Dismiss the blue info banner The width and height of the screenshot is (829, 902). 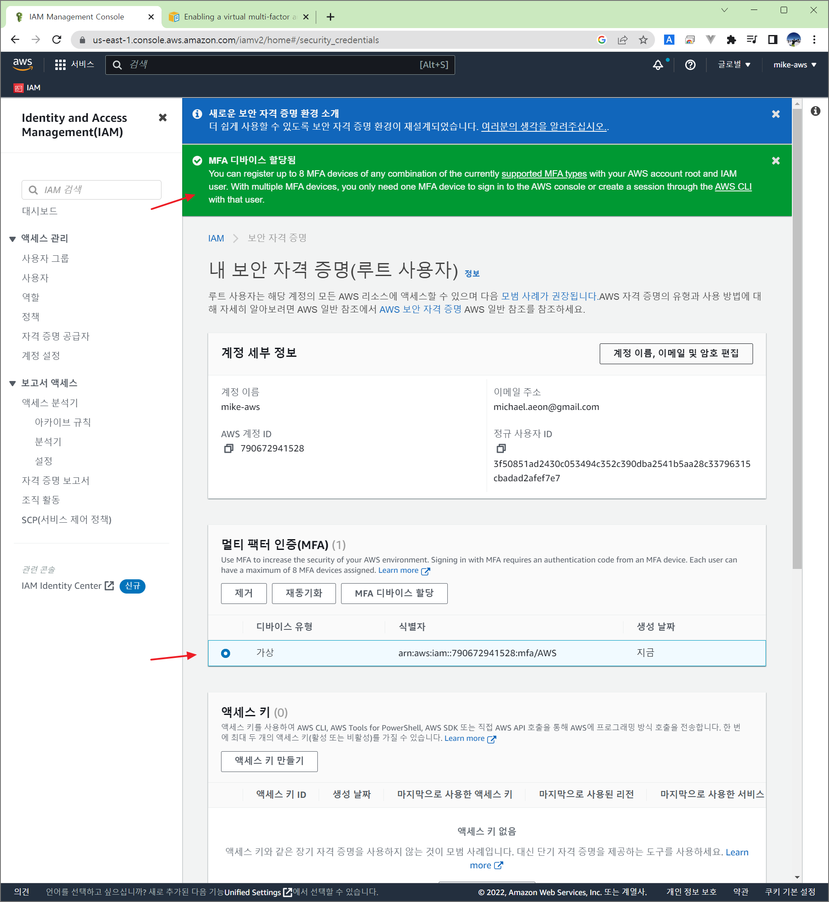click(x=775, y=114)
